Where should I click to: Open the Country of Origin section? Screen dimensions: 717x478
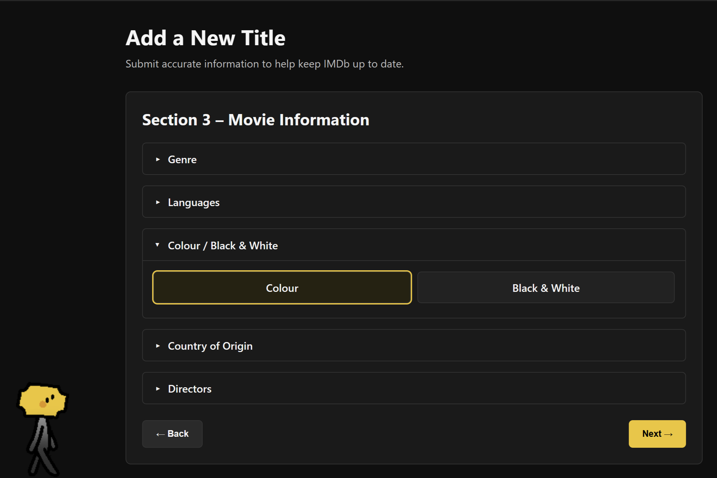click(210, 346)
